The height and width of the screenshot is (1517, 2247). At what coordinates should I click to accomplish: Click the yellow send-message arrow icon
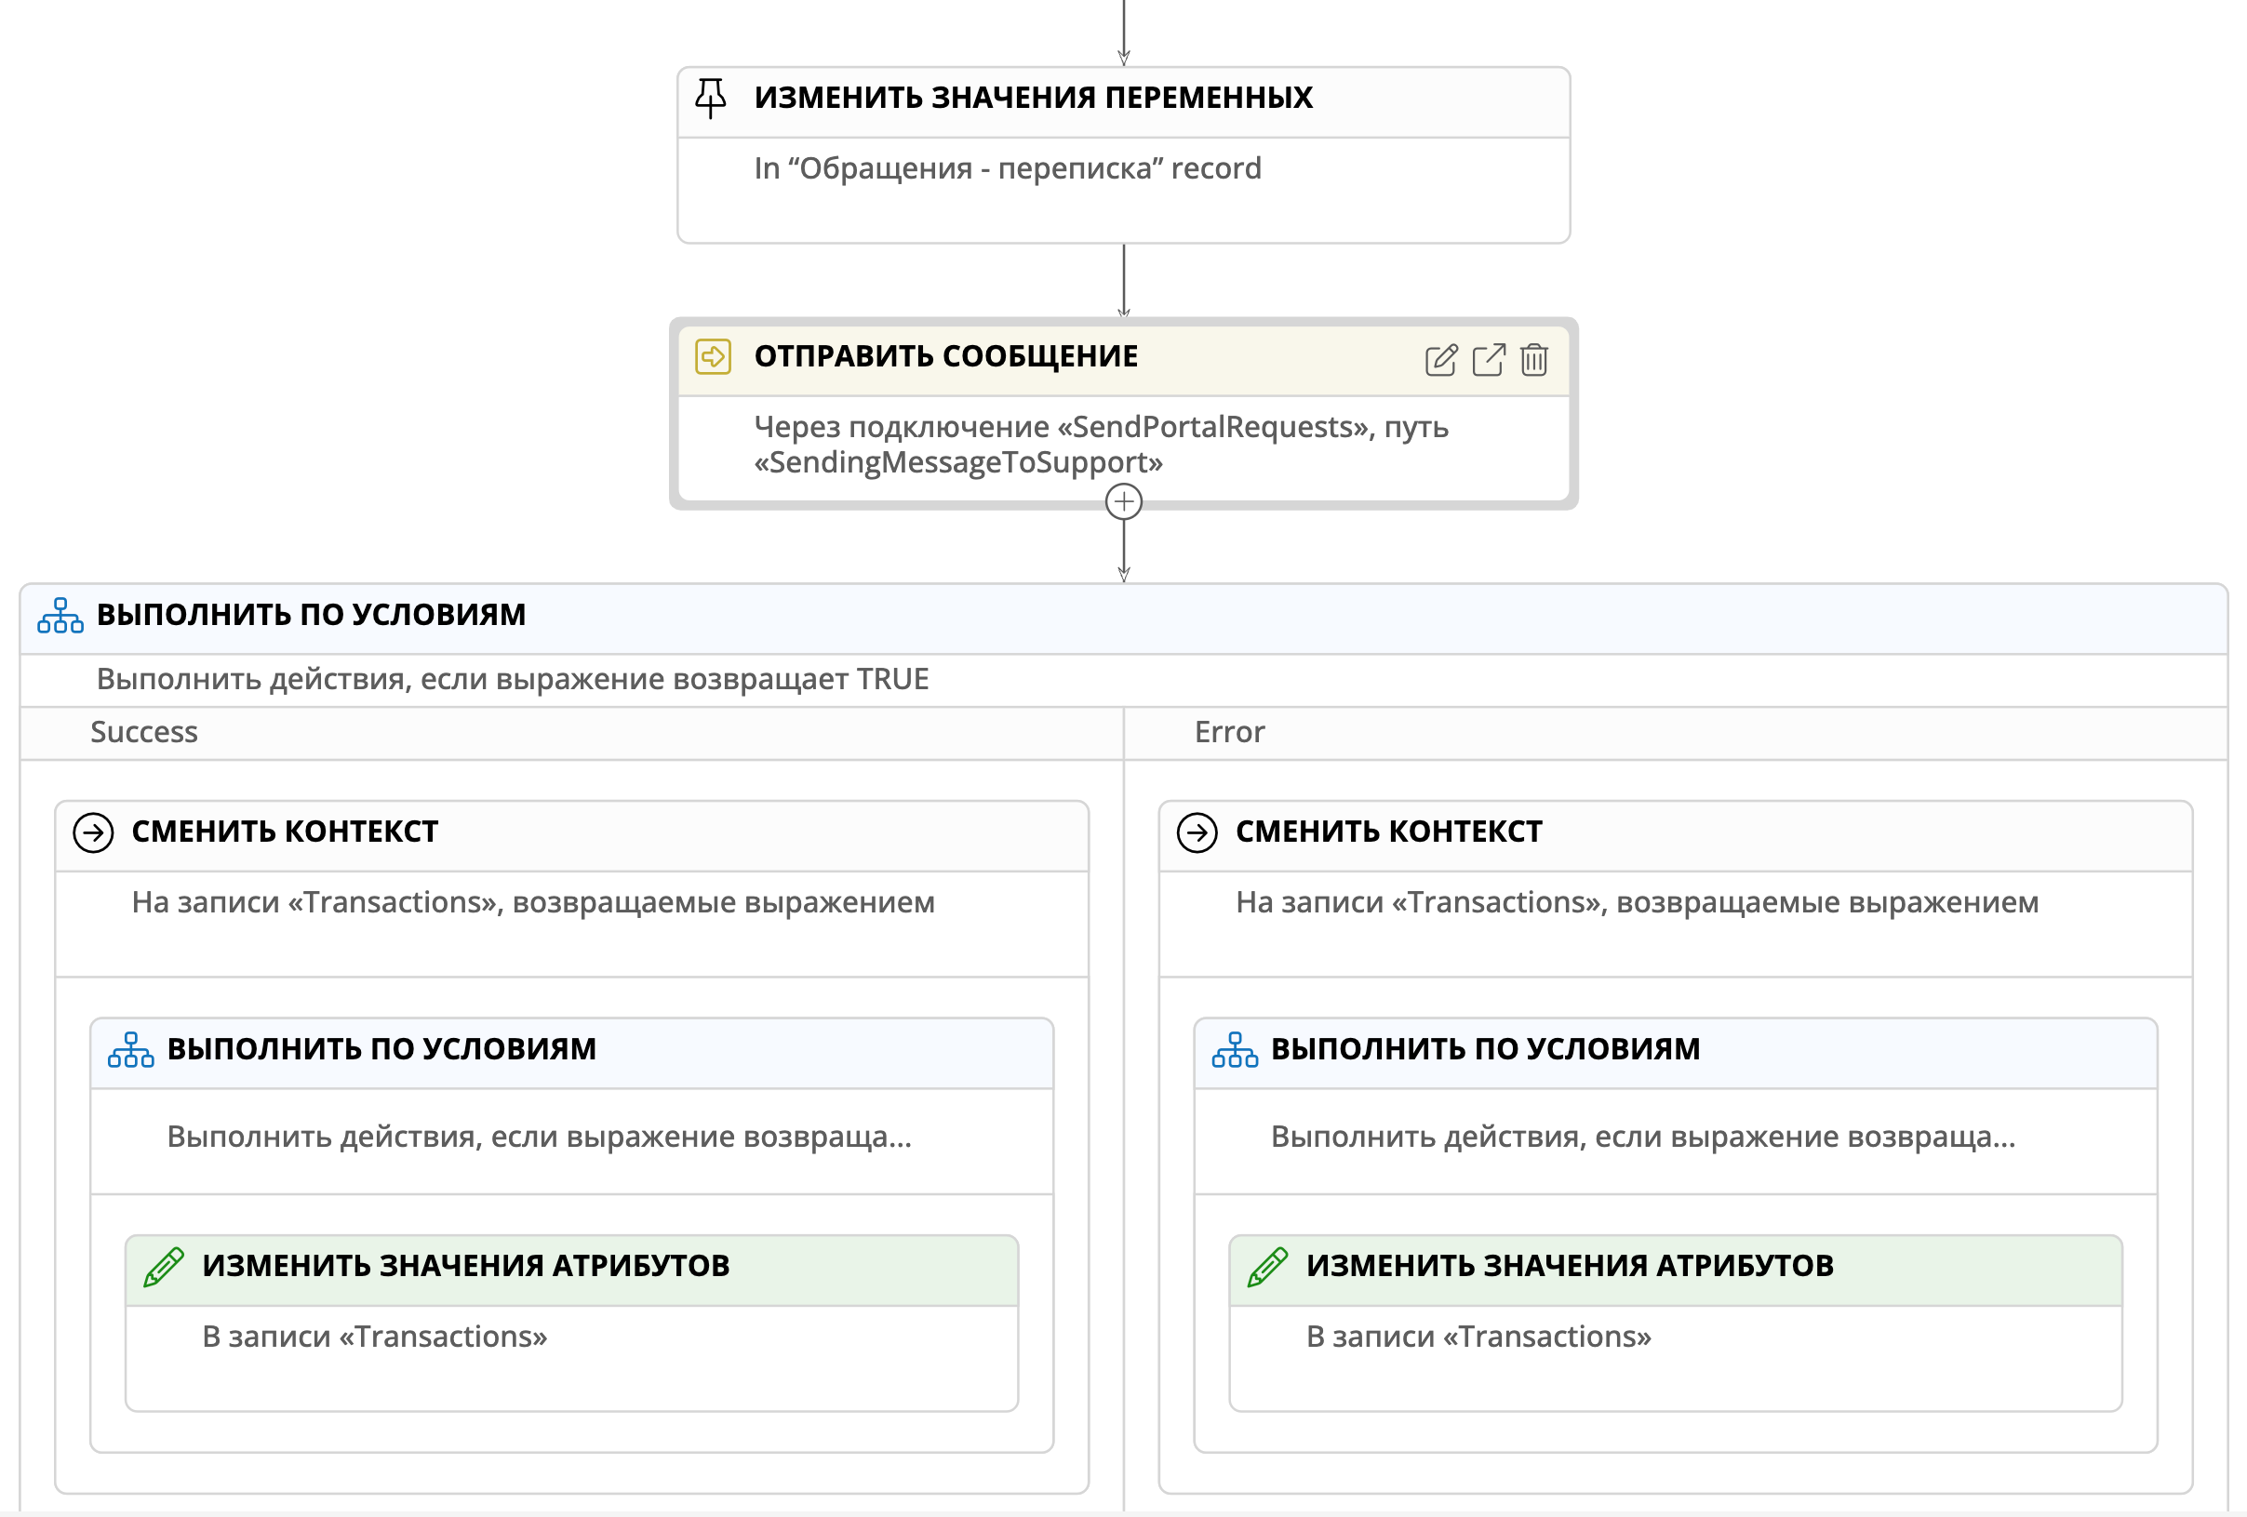click(x=714, y=356)
